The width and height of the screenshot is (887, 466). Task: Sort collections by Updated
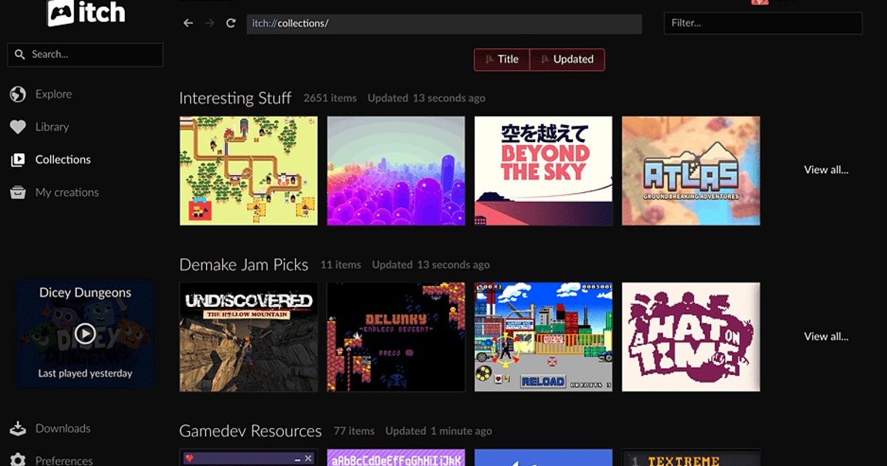(567, 60)
